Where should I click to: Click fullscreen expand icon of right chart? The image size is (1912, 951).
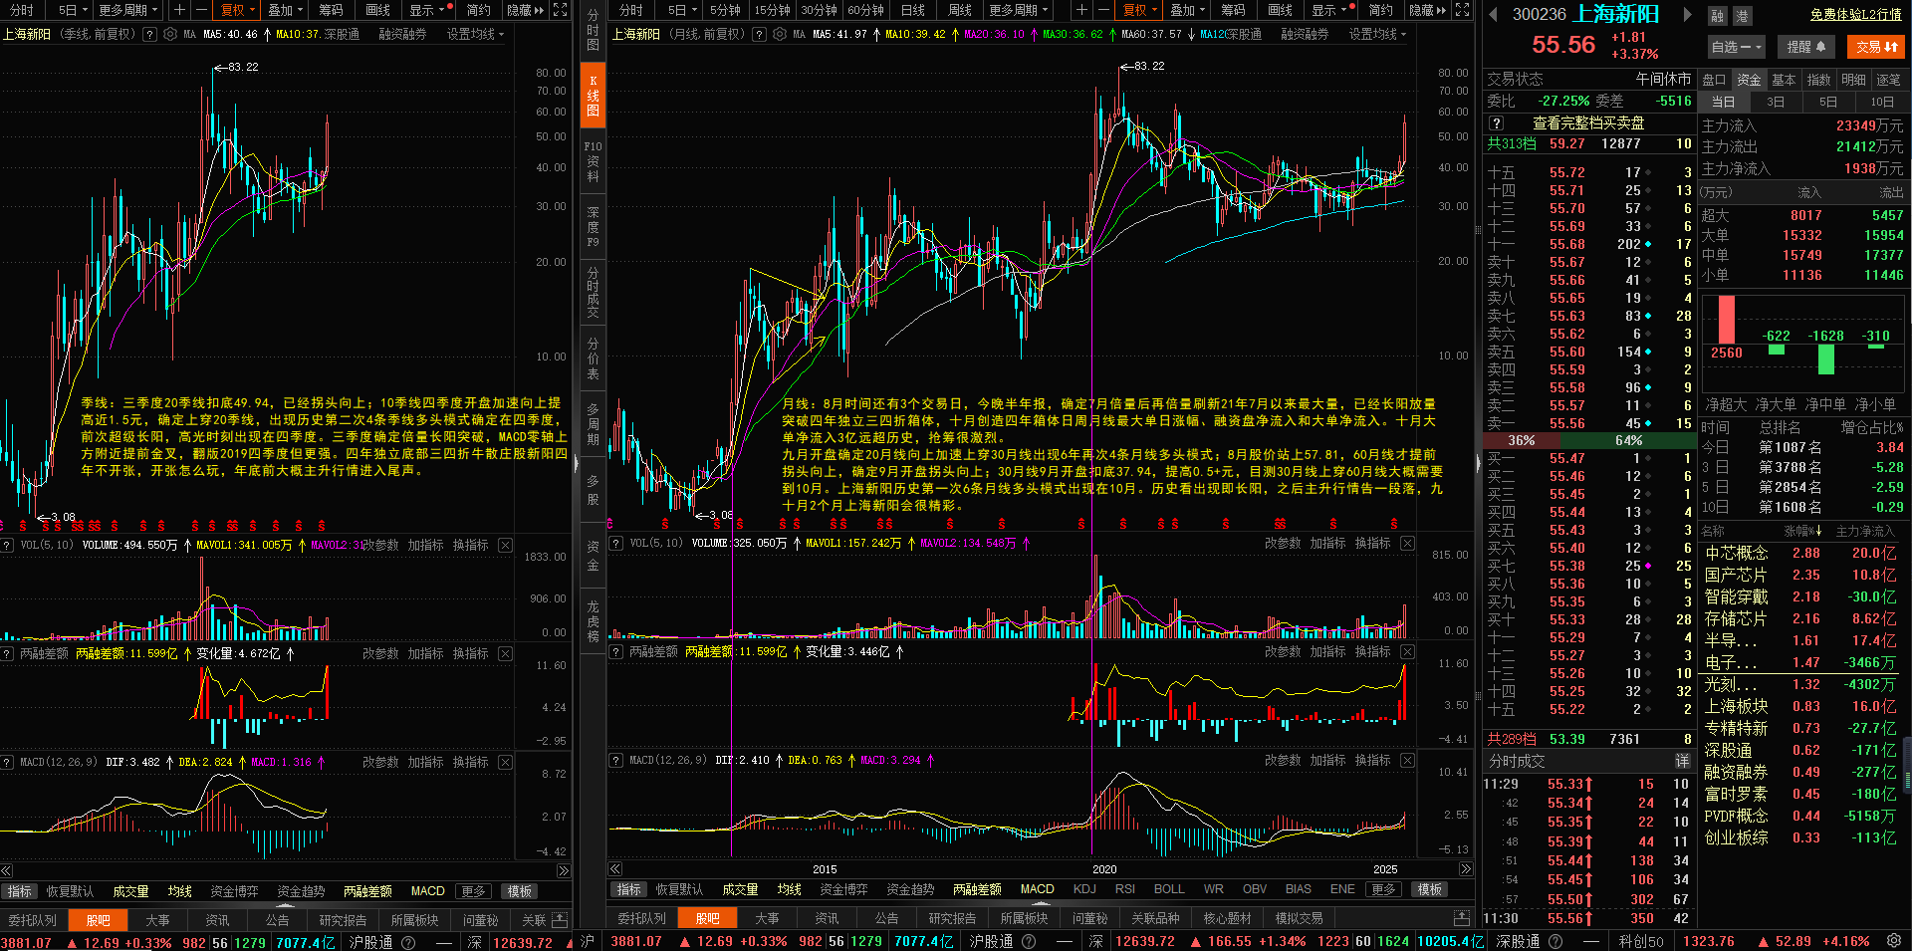click(1462, 10)
